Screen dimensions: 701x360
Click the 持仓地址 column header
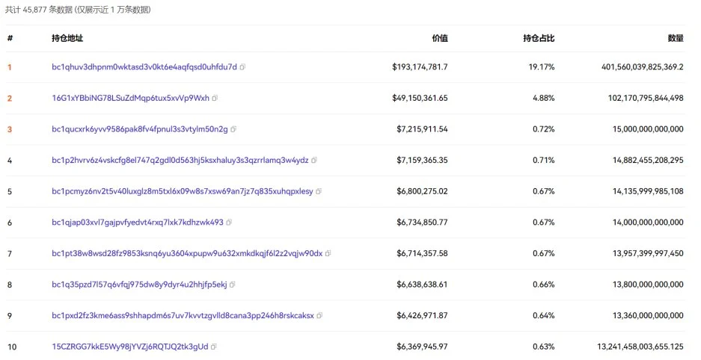click(67, 38)
